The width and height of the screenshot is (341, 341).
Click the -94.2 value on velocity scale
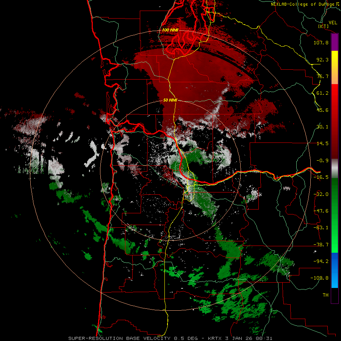click(x=321, y=261)
